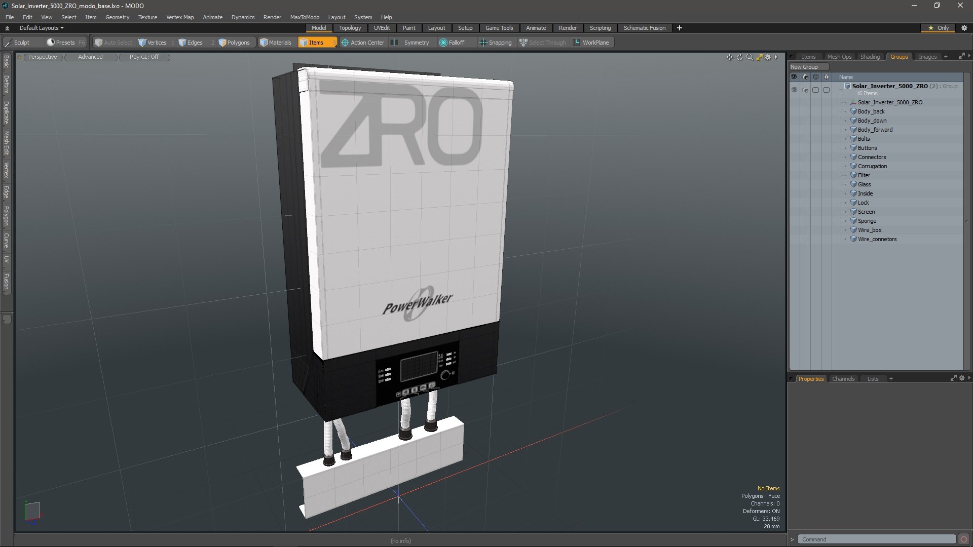
Task: Add a new properties panel tab with plus
Action: click(890, 379)
